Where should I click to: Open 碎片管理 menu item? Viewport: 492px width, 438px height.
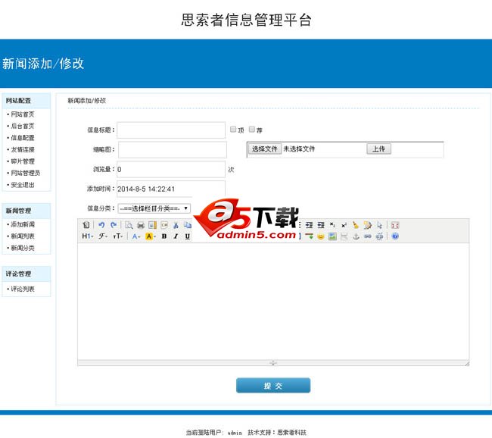click(22, 161)
